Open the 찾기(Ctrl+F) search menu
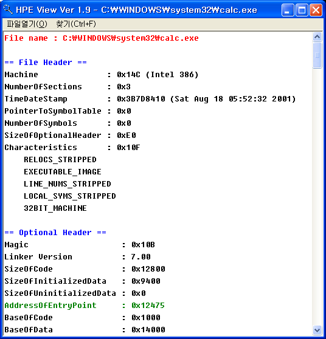 (76, 24)
